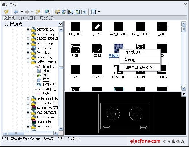
Task: Toggle the description pane button
Action: click(84, 12)
